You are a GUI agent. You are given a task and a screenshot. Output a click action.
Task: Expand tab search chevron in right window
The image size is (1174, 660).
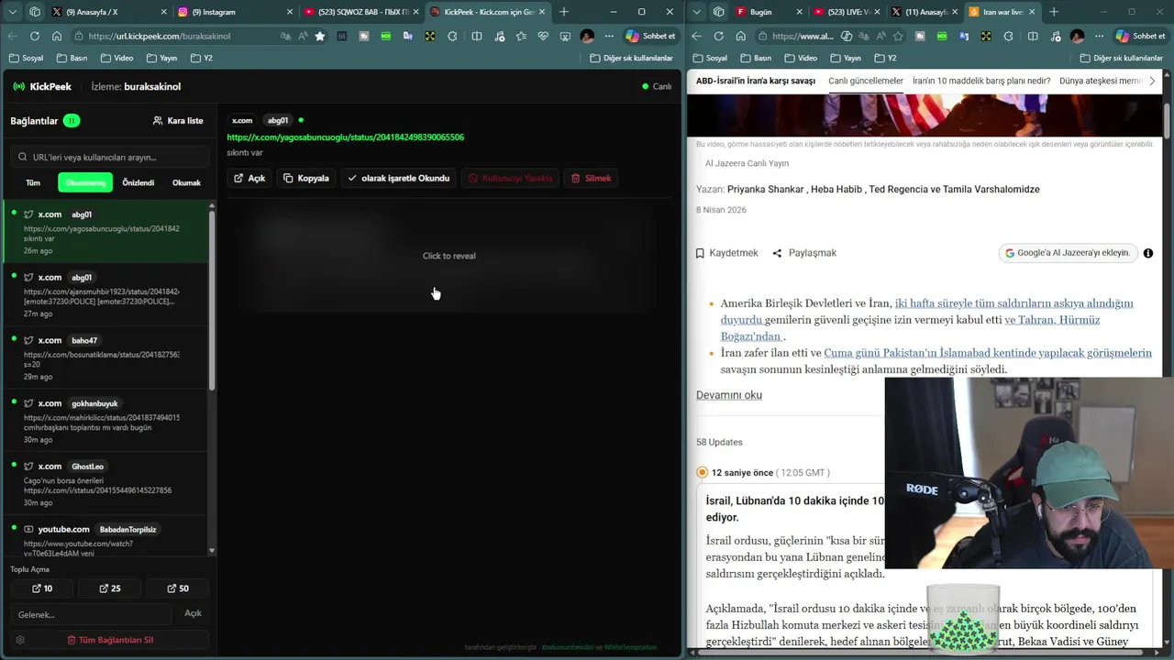[696, 12]
